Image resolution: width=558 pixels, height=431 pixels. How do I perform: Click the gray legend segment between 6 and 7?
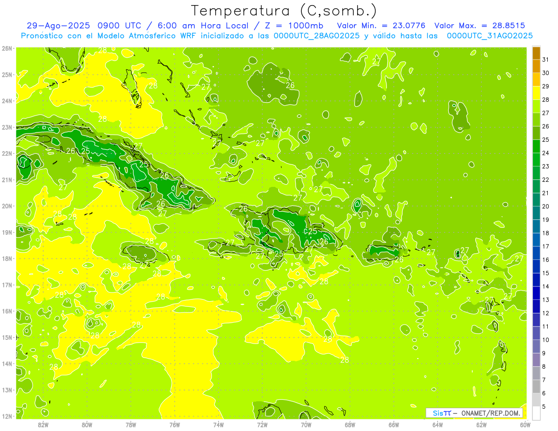pyautogui.click(x=536, y=386)
